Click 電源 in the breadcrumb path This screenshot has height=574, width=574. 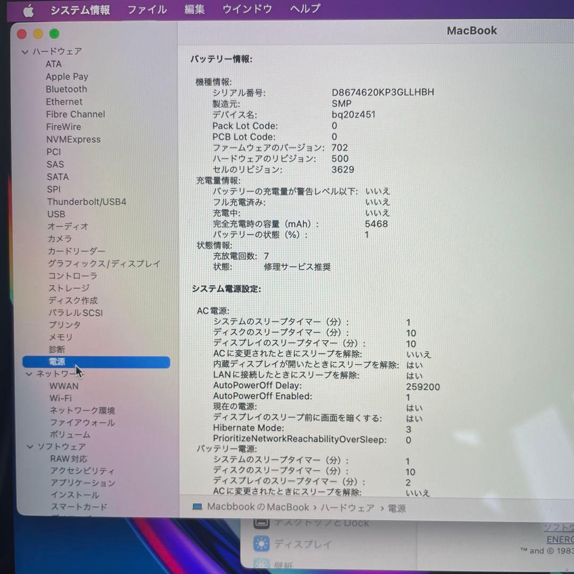(x=398, y=507)
